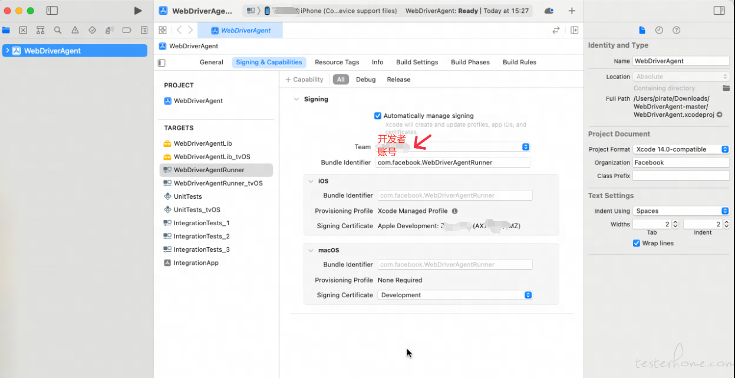Select Signing & Capabilities tab
The width and height of the screenshot is (735, 378).
(x=269, y=63)
